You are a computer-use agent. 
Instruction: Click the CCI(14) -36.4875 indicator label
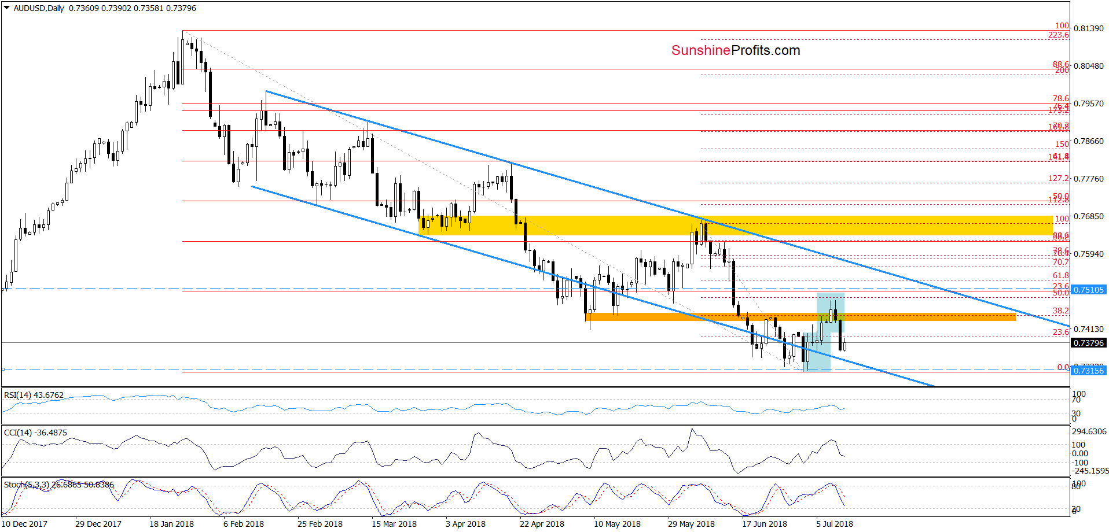[x=35, y=433]
